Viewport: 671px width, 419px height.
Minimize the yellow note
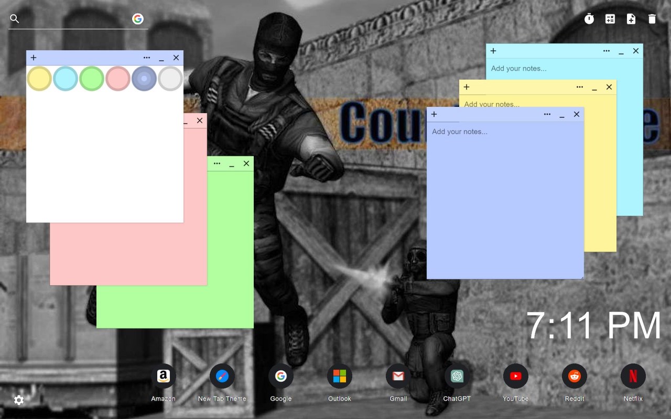click(x=594, y=87)
